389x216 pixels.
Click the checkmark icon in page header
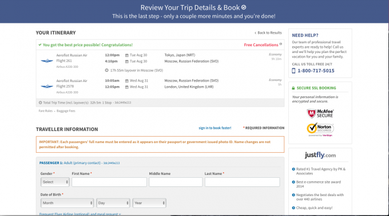[x=244, y=7]
